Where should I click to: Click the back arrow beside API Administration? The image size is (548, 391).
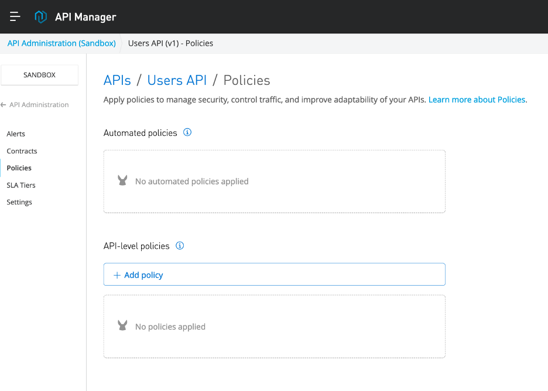[4, 105]
